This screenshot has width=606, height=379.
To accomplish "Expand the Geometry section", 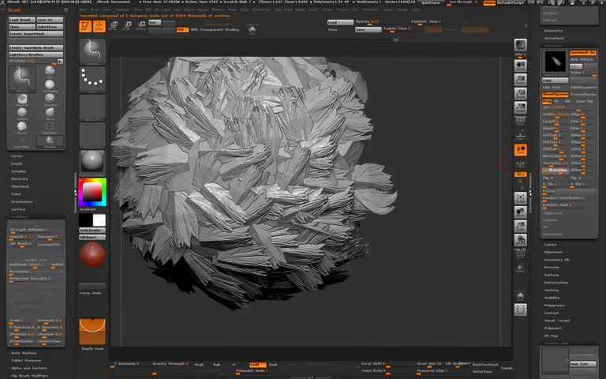I will click(554, 30).
